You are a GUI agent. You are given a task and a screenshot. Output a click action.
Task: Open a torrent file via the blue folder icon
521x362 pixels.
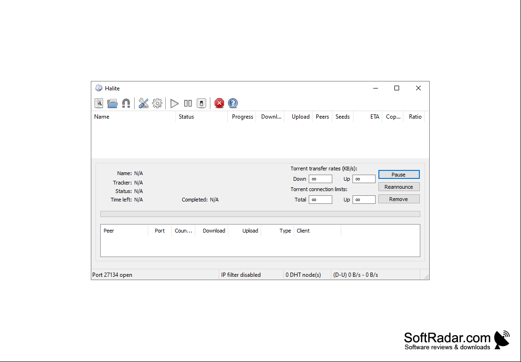(112, 104)
